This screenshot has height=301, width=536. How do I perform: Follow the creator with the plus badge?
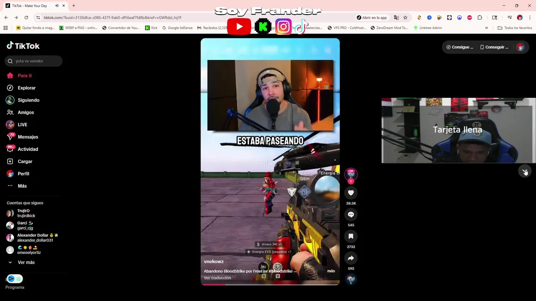pos(351,181)
